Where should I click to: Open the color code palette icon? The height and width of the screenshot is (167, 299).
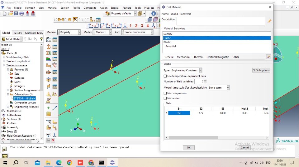tap(107, 13)
